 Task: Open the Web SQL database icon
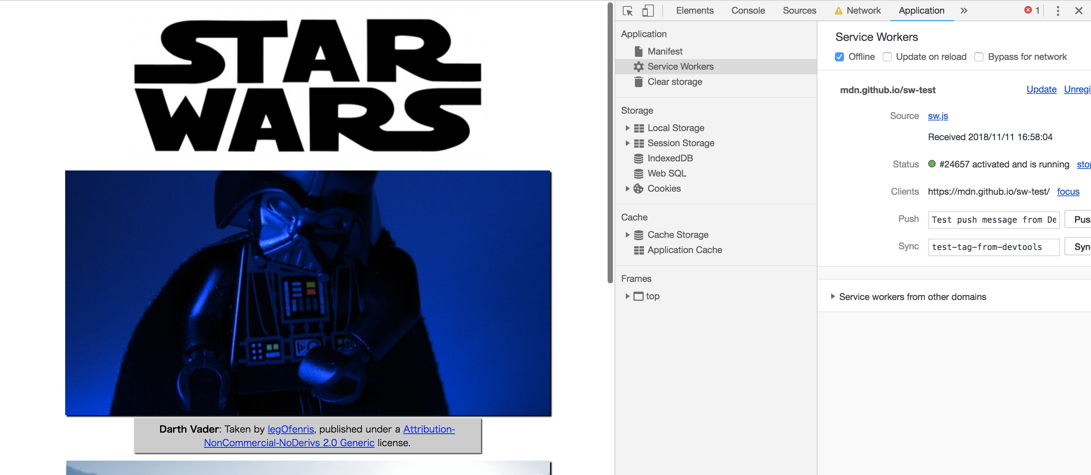tap(639, 173)
